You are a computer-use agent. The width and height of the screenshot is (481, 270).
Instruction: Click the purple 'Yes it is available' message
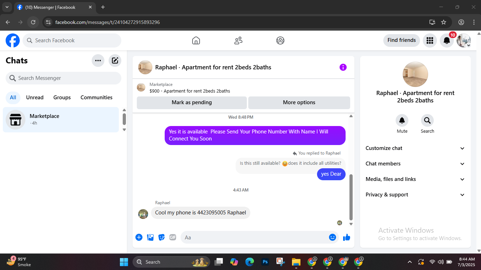pos(255,135)
